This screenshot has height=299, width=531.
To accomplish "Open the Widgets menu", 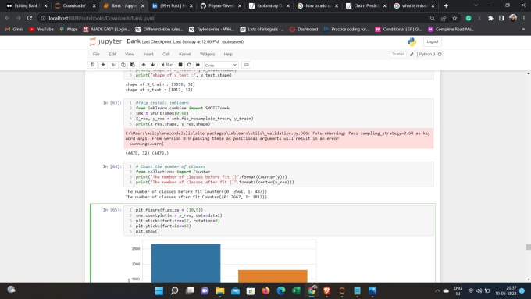I will pyautogui.click(x=207, y=54).
